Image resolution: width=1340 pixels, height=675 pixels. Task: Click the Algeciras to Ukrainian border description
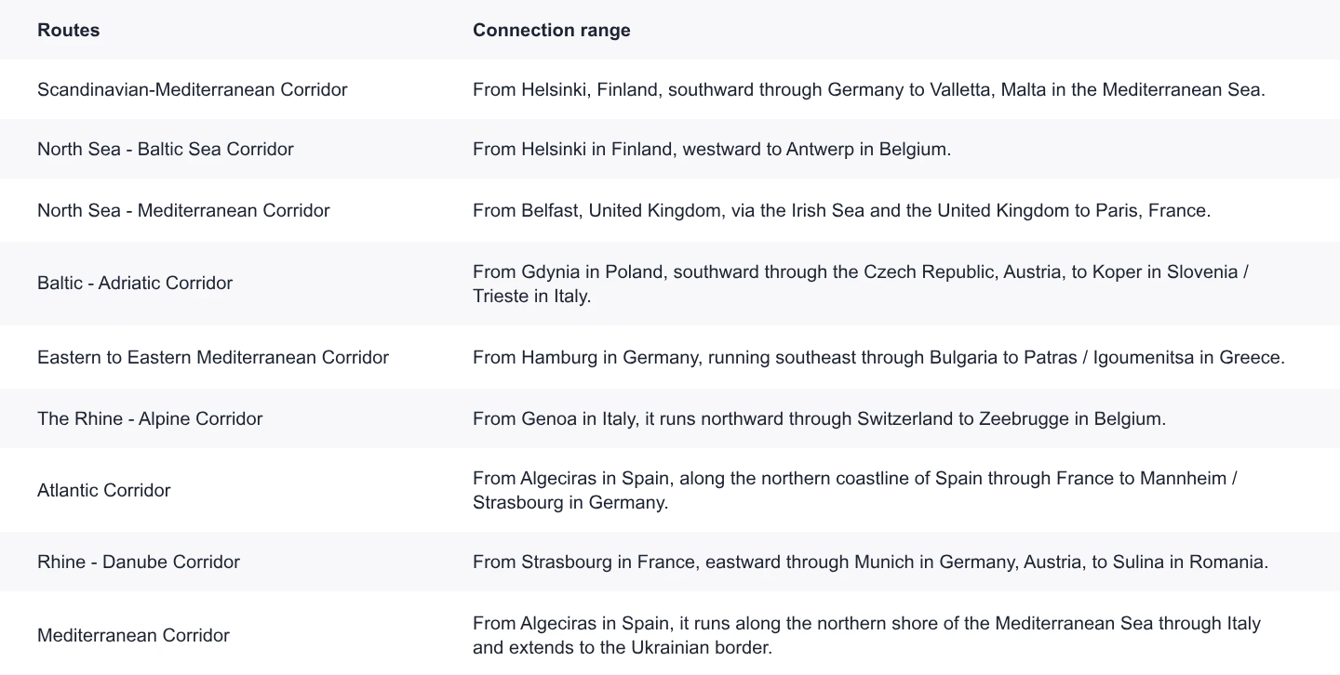click(865, 635)
